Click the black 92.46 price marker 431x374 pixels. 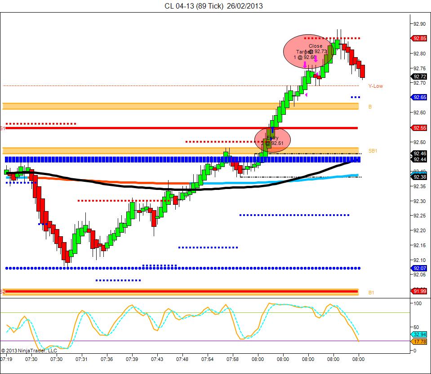419,153
